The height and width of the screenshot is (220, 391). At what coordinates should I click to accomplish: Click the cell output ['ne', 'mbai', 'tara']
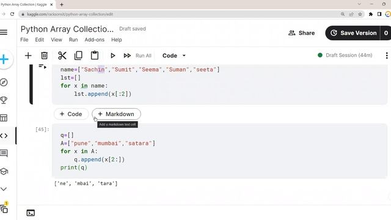click(x=86, y=183)
